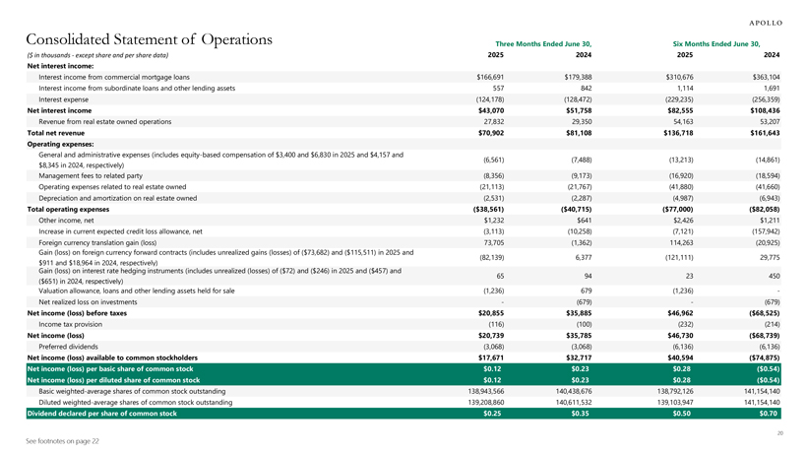Click the 'Total operating expenses' row label
807x454 pixels.
tap(69, 209)
